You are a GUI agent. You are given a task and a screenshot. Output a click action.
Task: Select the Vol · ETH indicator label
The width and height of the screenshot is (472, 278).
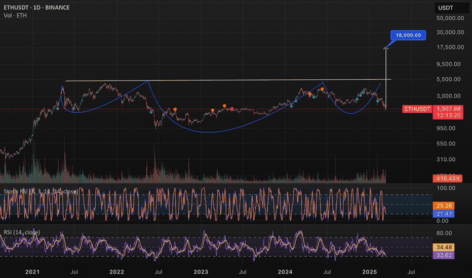point(15,15)
